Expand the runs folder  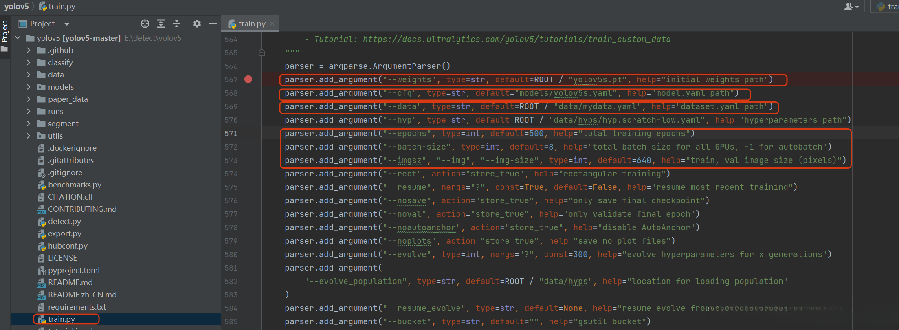tap(29, 111)
